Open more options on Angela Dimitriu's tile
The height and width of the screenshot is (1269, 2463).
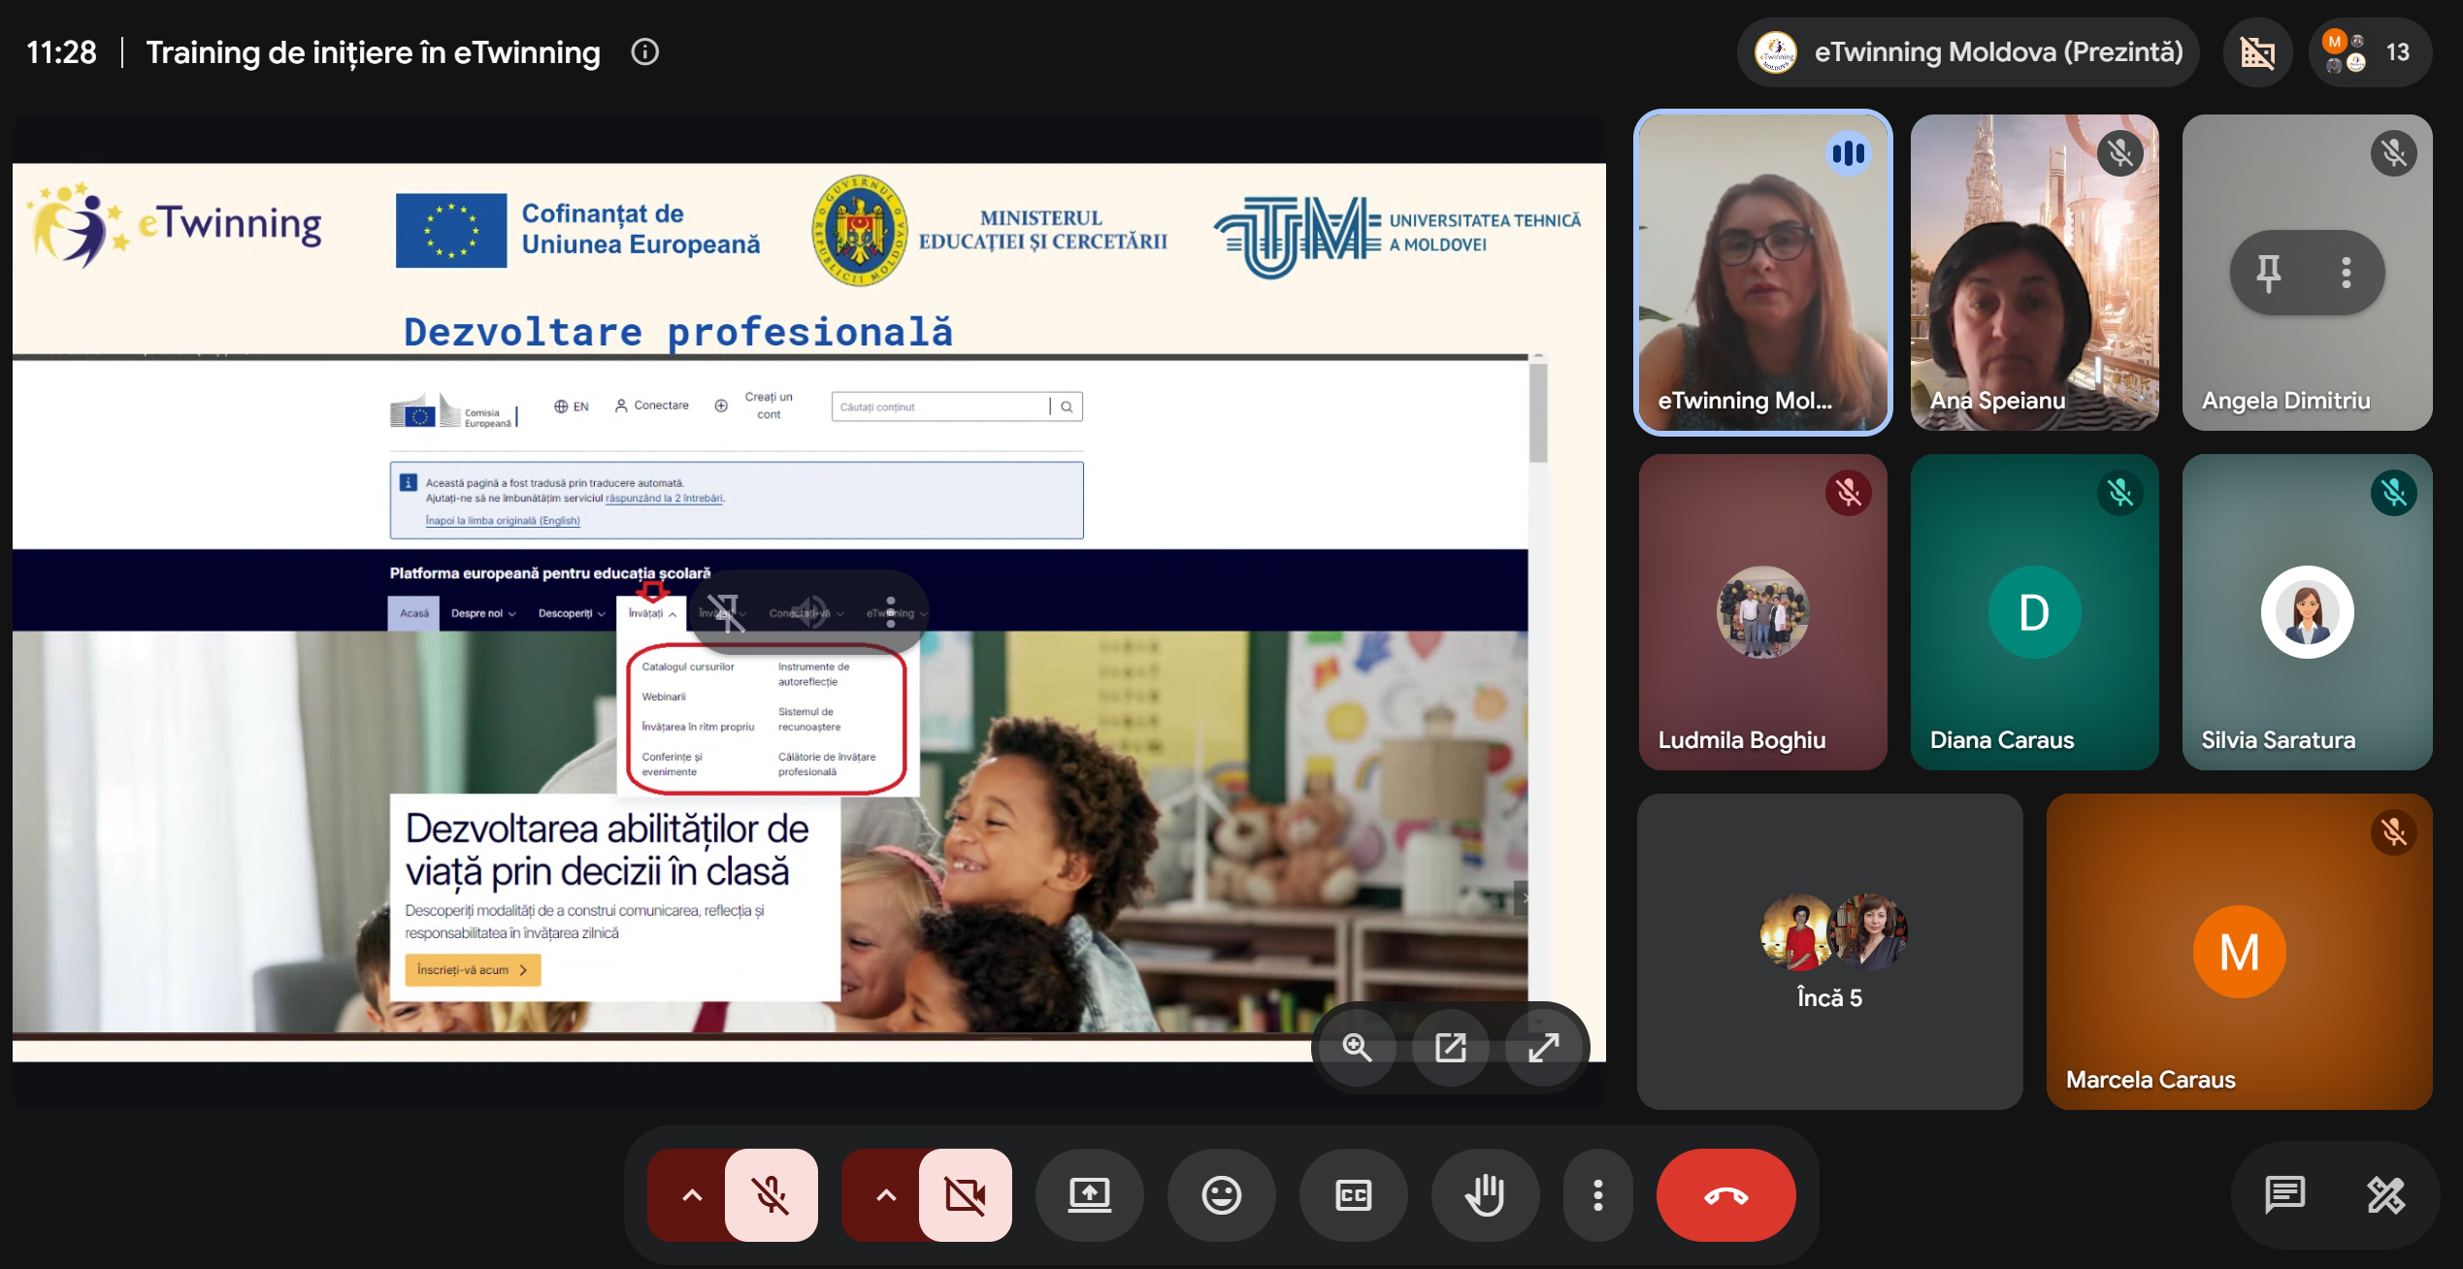click(2347, 273)
